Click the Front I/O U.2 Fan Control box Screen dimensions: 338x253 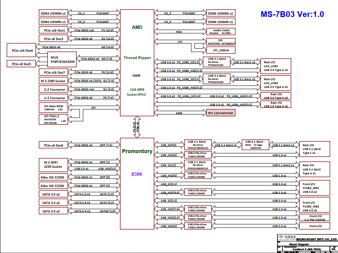click(x=315, y=218)
